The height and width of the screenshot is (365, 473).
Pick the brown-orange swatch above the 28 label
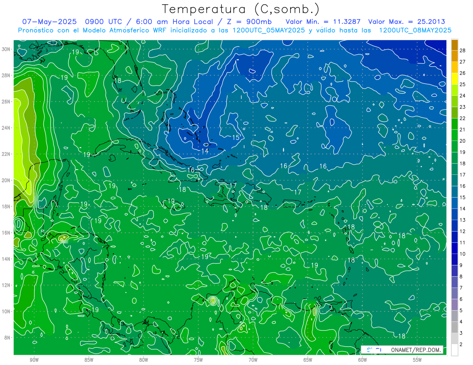(454, 44)
